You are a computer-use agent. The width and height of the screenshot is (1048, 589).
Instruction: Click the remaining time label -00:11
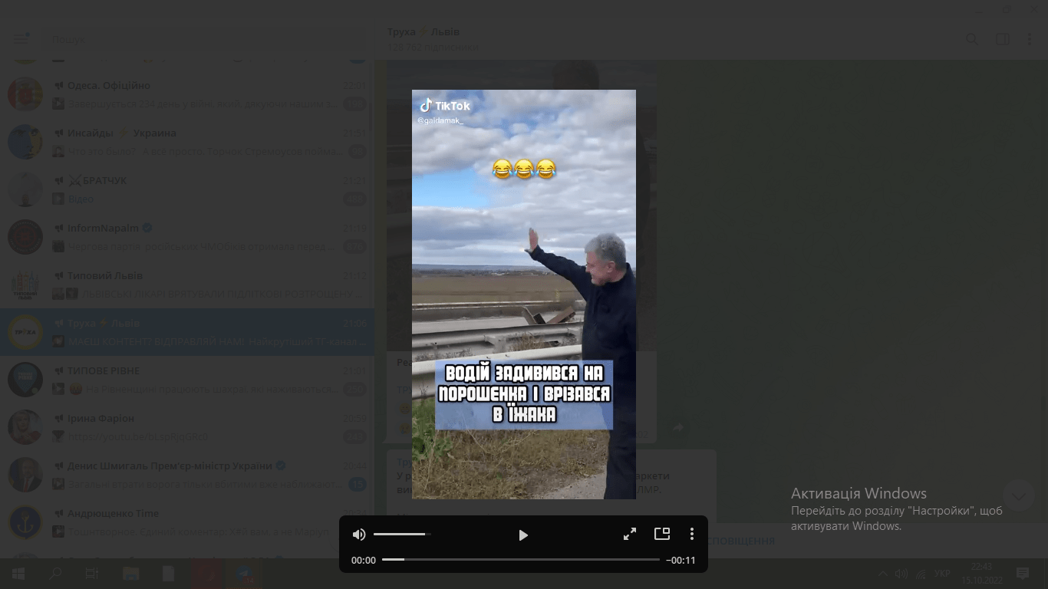click(681, 561)
